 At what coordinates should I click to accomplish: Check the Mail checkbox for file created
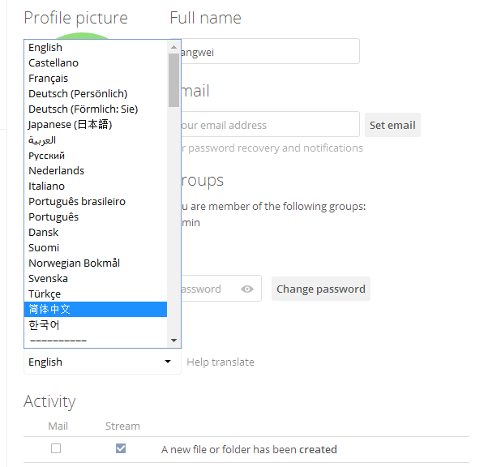[56, 448]
